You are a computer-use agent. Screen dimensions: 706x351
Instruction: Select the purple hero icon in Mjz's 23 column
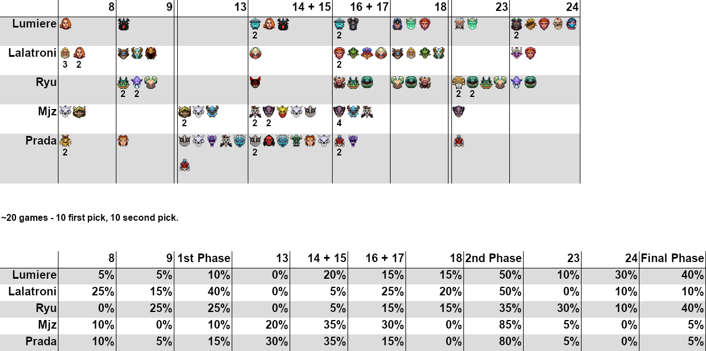458,112
